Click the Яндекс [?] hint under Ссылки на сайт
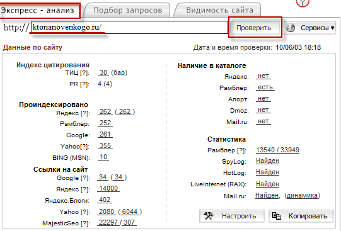This screenshot has height=231, width=341. tap(84, 189)
